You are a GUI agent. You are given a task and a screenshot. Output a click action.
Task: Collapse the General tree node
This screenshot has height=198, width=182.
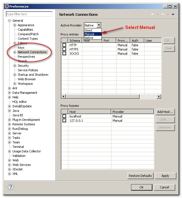(9, 21)
